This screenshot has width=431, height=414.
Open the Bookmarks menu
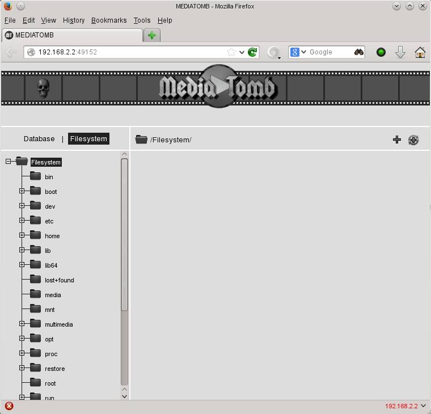coord(109,20)
